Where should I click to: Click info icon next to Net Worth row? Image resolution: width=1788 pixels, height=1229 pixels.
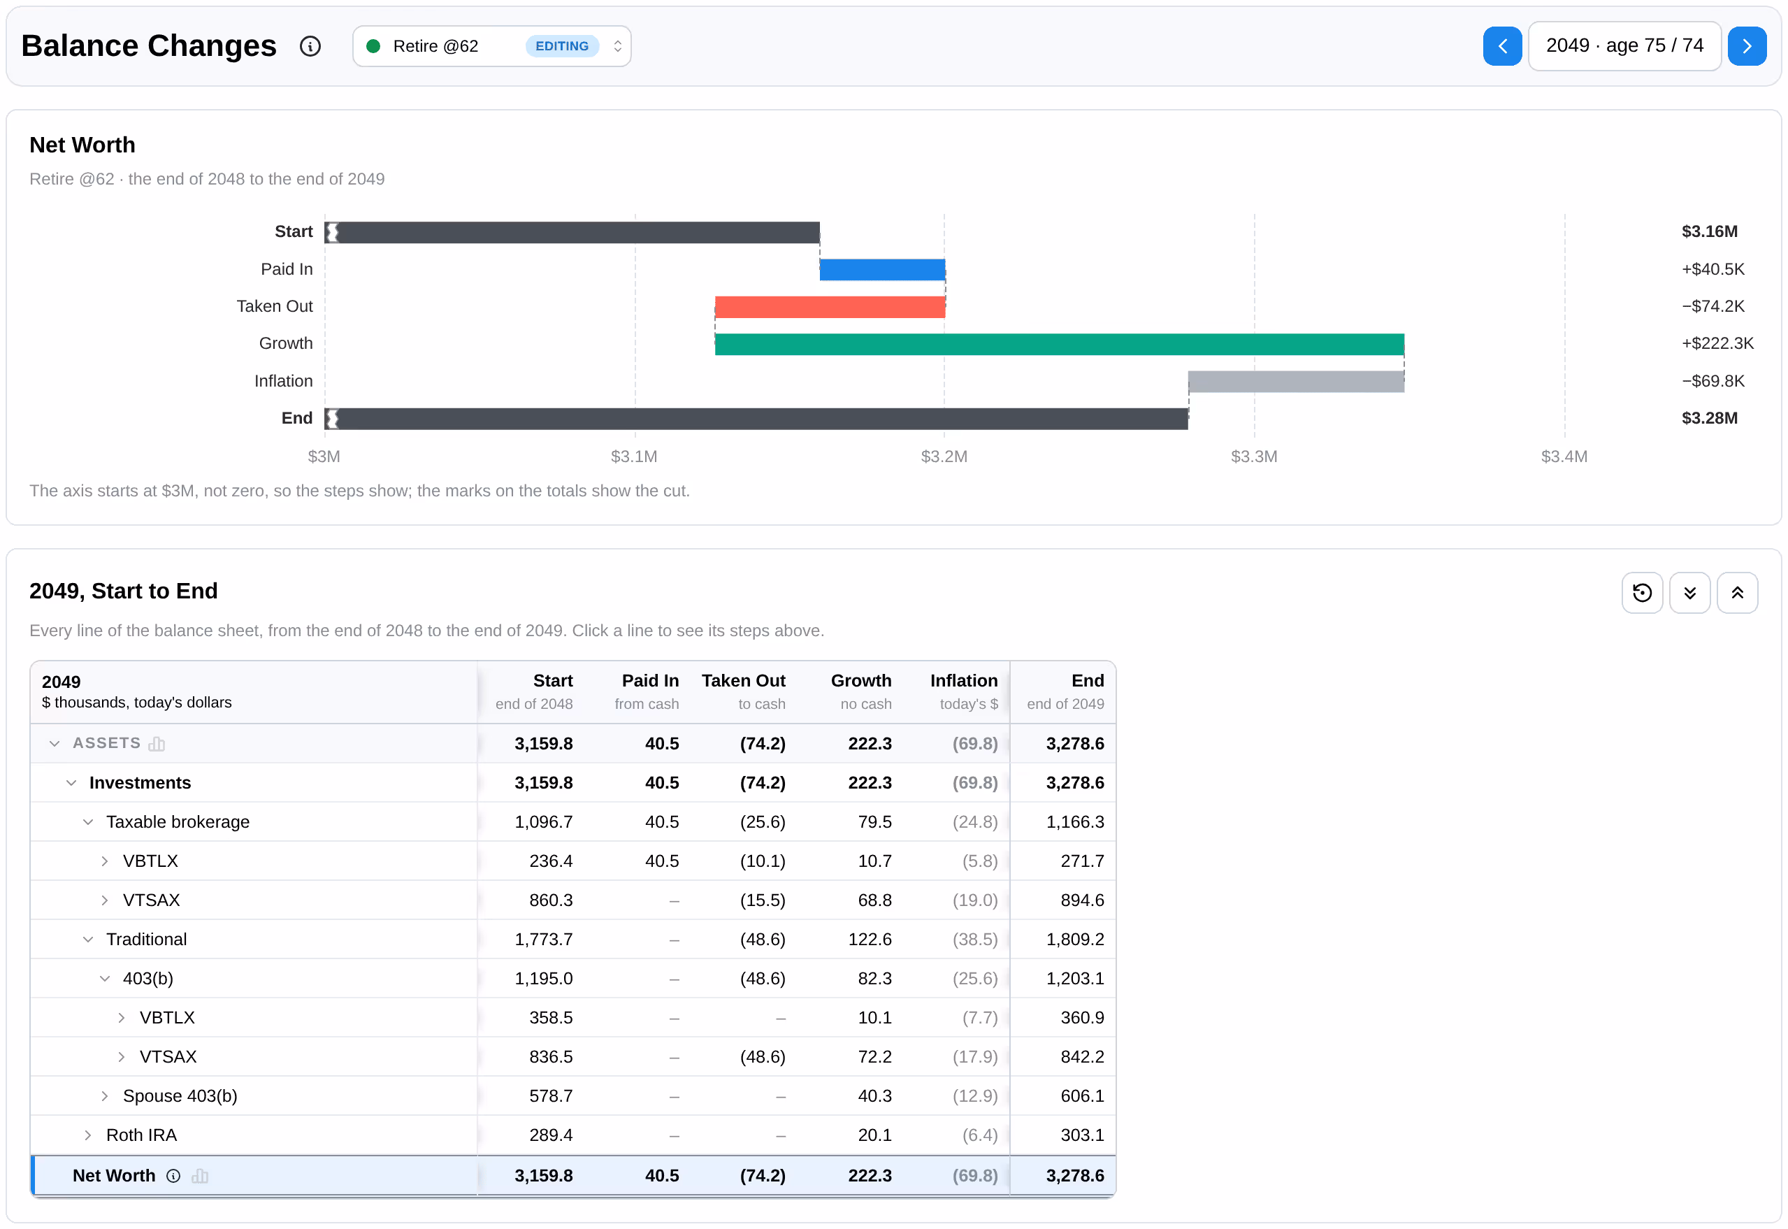(x=173, y=1175)
